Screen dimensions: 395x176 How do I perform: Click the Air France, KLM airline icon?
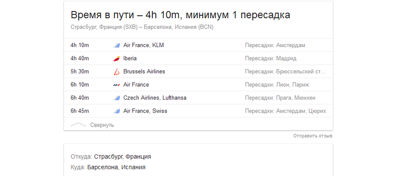(x=117, y=46)
